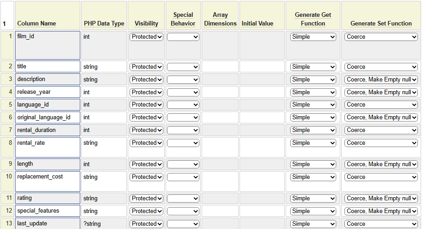The width and height of the screenshot is (422, 229).
Task: Click the replacement_cost column name field
Action: 48,181
